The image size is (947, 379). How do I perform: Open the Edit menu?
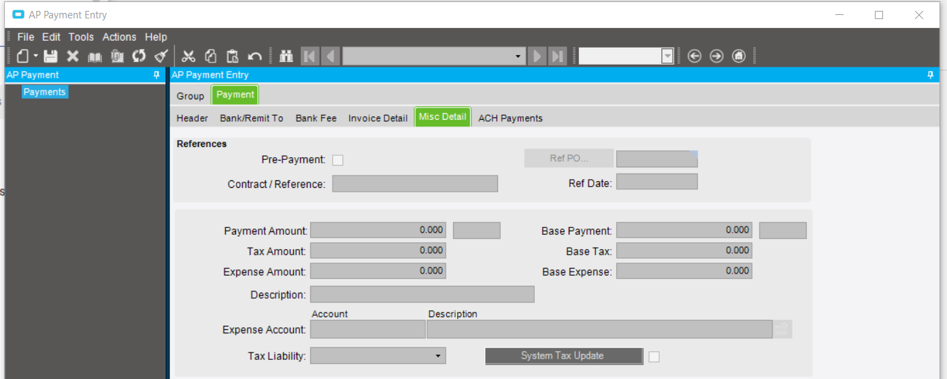coord(51,37)
